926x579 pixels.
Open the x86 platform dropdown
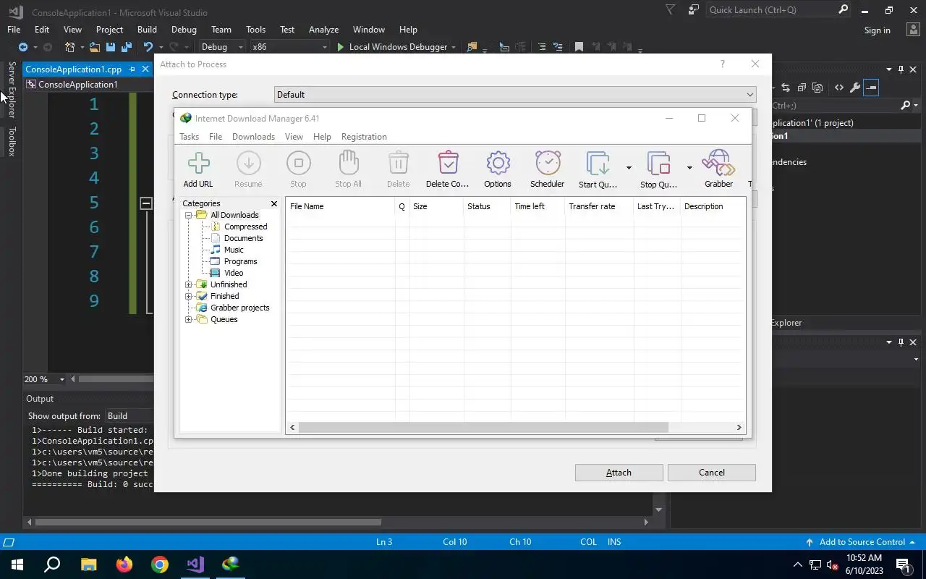click(x=289, y=47)
